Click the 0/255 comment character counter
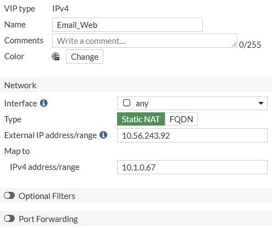The height and width of the screenshot is (228, 272). click(250, 45)
